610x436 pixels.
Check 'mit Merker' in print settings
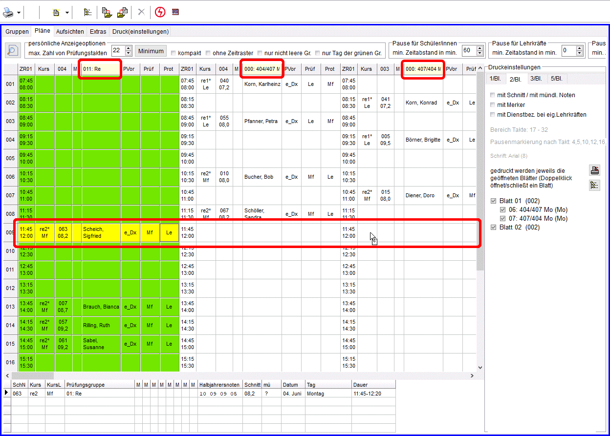coord(493,105)
